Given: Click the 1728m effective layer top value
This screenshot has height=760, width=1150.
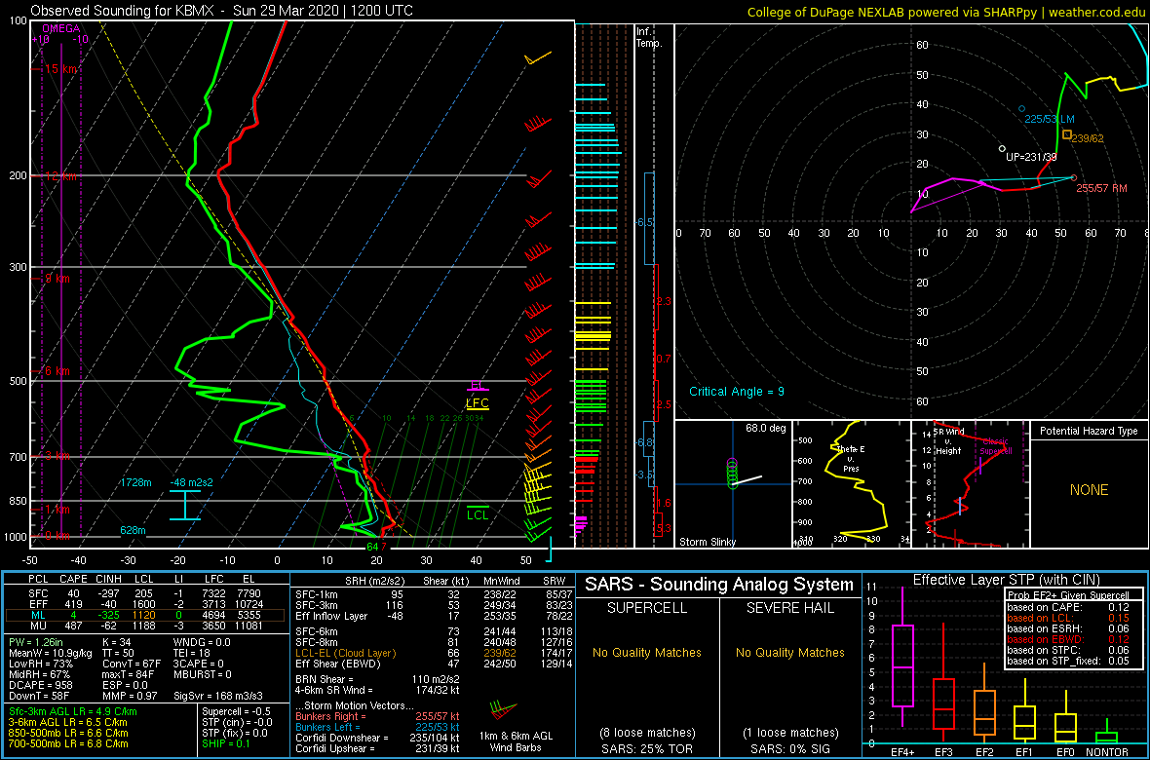Looking at the screenshot, I should tap(135, 482).
